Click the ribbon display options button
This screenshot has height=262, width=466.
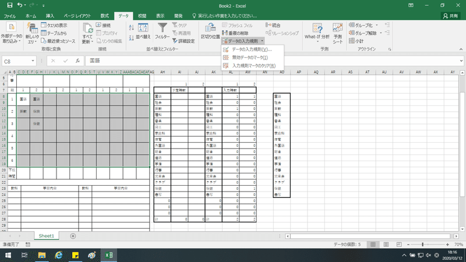click(x=411, y=5)
